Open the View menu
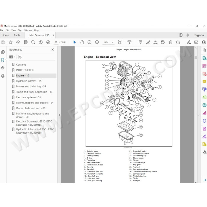This screenshot has width=207, height=207. pyautogui.click(x=14, y=30)
